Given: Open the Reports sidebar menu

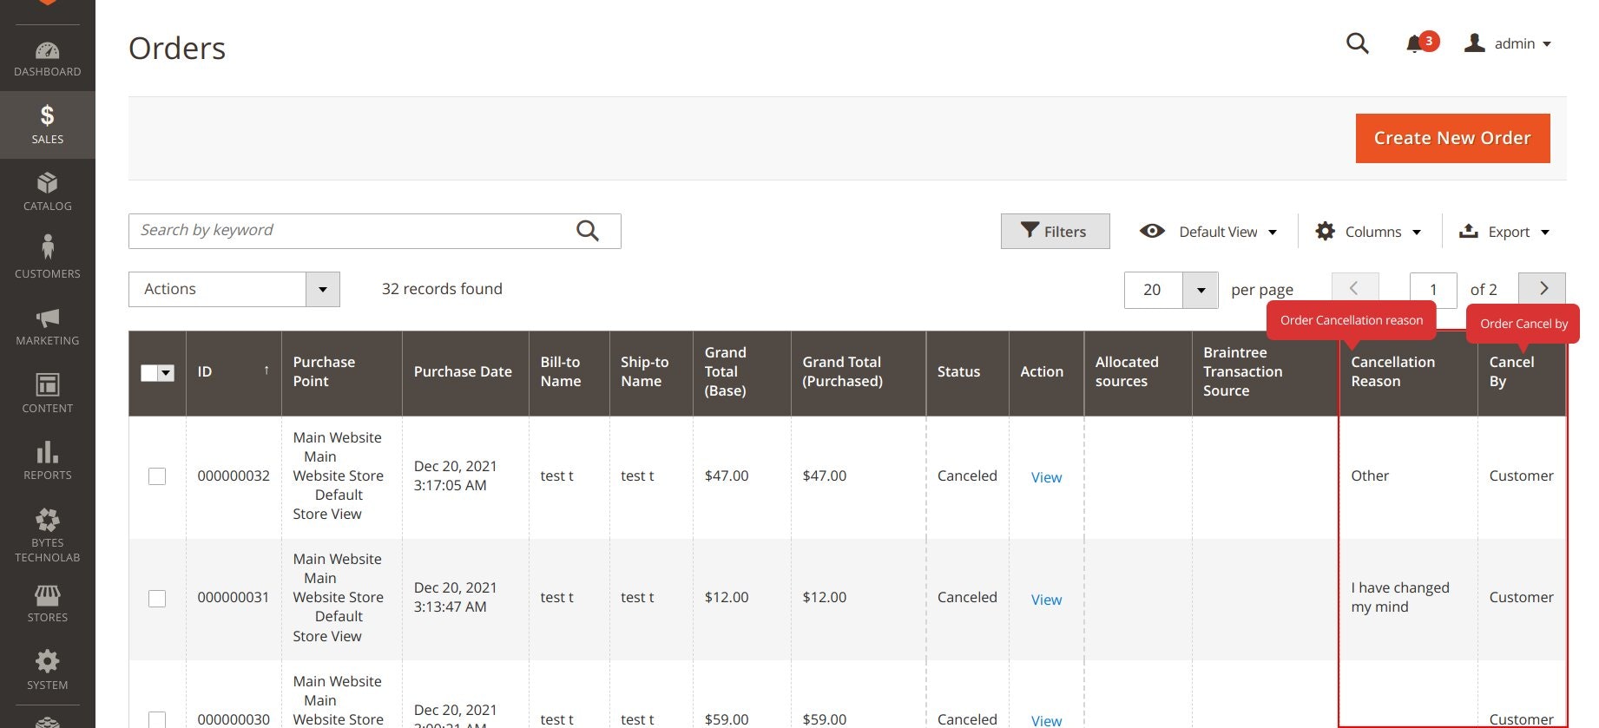Looking at the screenshot, I should tap(48, 461).
